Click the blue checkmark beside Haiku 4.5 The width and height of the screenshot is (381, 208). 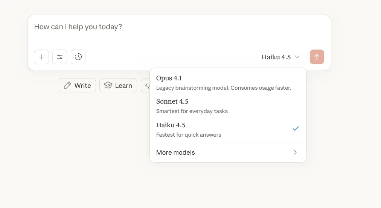pyautogui.click(x=296, y=129)
